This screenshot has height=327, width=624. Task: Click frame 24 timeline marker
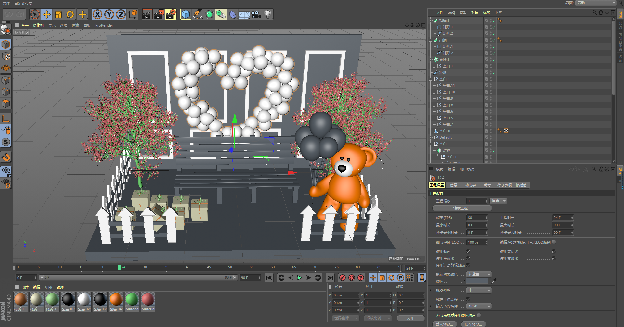tap(120, 267)
